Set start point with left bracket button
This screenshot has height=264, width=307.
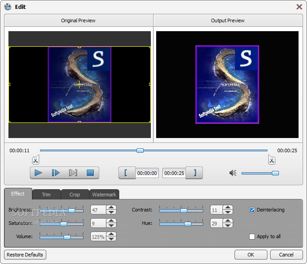pyautogui.click(x=127, y=173)
